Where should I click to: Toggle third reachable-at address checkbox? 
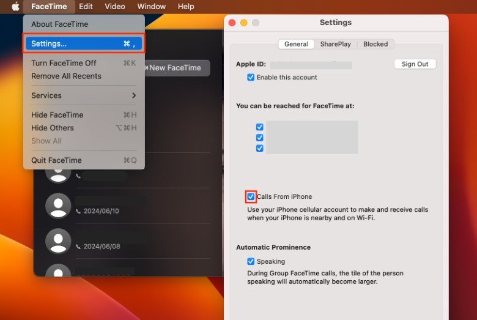(259, 148)
